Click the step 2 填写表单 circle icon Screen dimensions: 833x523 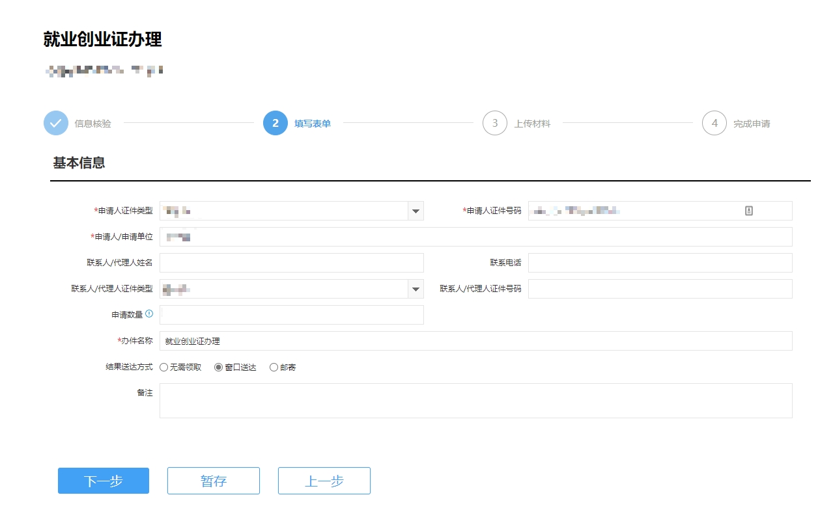[x=275, y=123]
